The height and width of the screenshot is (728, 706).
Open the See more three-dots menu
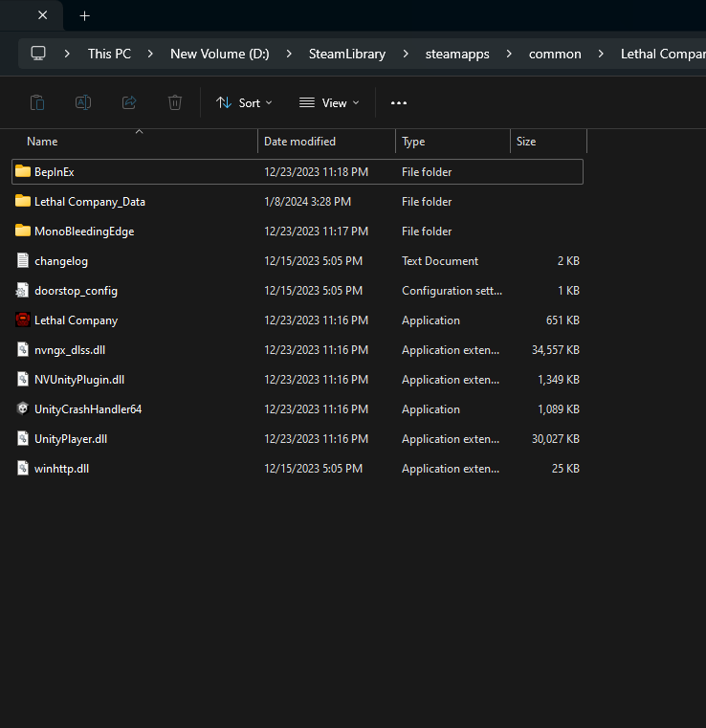point(399,103)
